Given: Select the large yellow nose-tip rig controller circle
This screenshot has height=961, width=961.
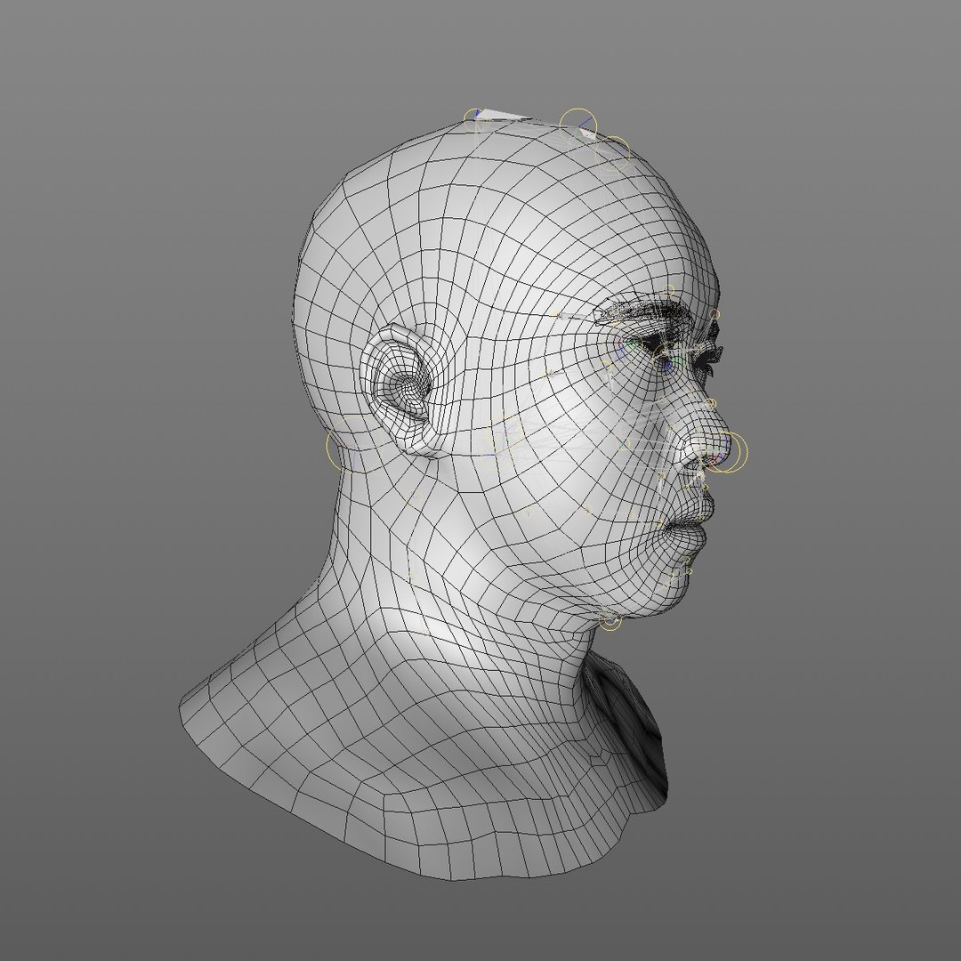Looking at the screenshot, I should (x=729, y=453).
